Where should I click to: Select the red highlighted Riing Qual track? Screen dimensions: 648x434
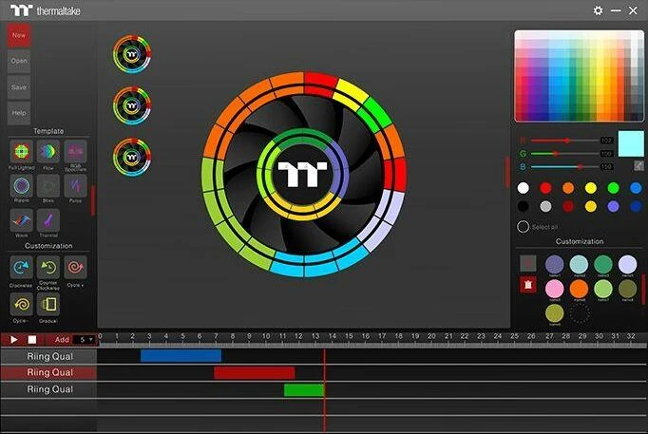48,372
